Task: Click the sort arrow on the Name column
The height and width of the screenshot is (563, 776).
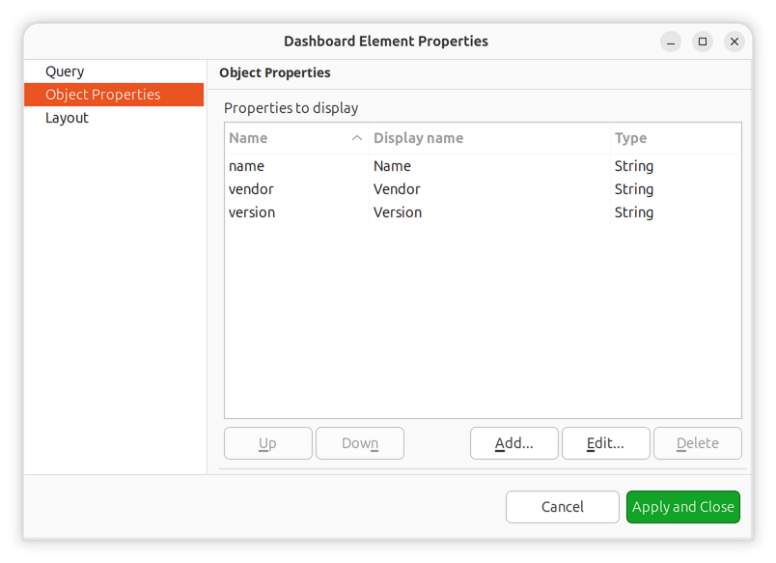Action: click(x=357, y=138)
